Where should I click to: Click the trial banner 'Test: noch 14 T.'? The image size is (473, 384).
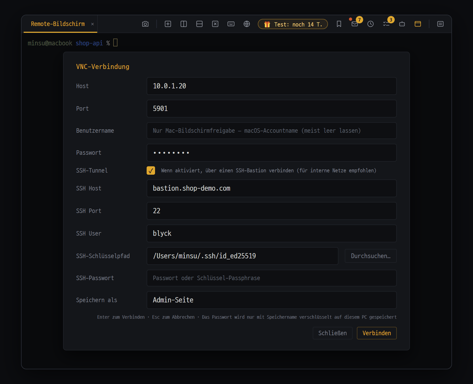(x=293, y=24)
